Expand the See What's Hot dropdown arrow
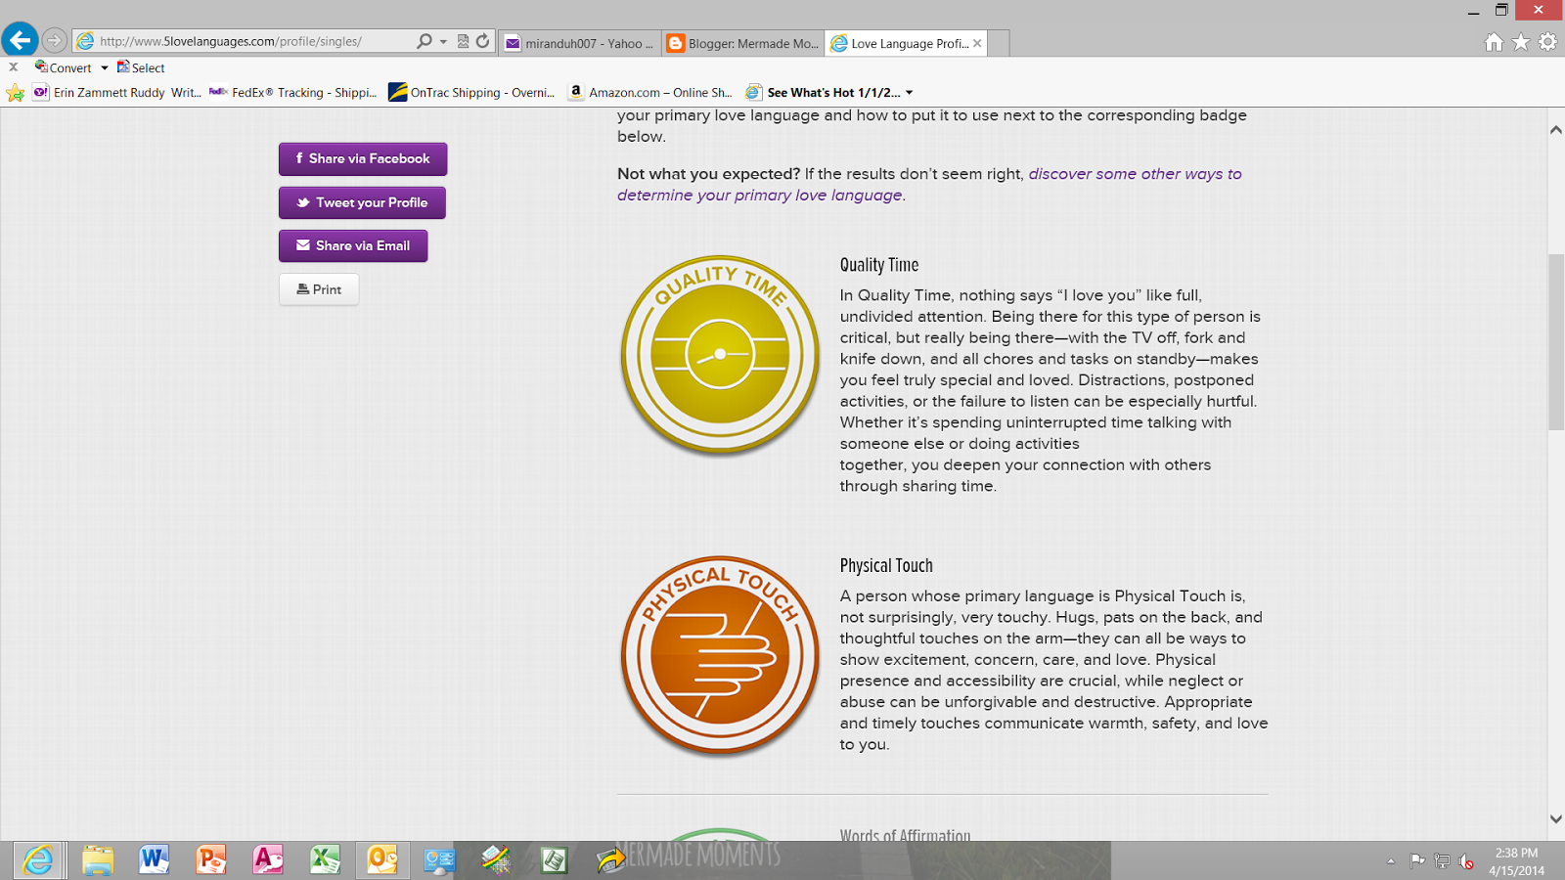1565x880 pixels. pos(909,93)
